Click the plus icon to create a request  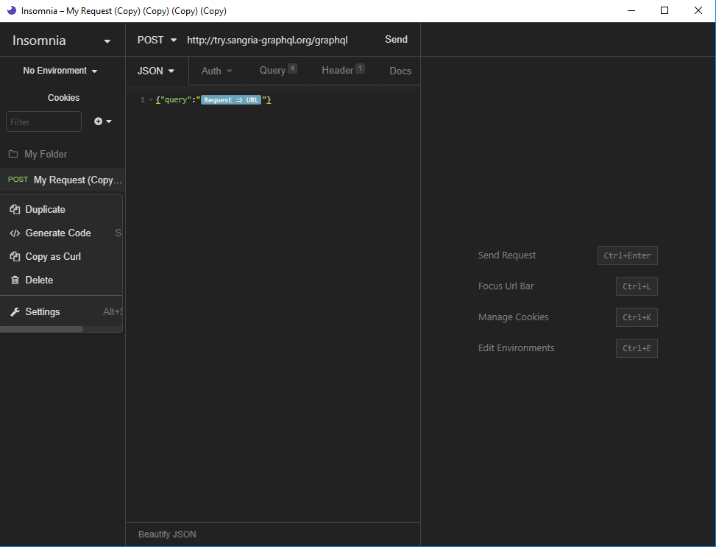98,121
